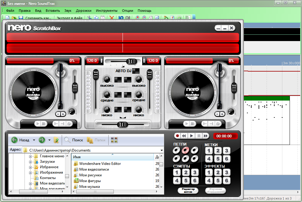Expand the Изображения tree node

[31, 173]
